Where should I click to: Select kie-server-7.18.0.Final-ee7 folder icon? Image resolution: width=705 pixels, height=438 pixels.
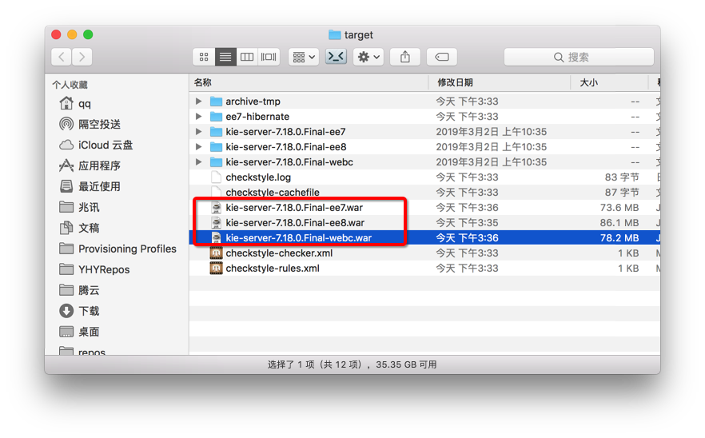click(x=217, y=132)
